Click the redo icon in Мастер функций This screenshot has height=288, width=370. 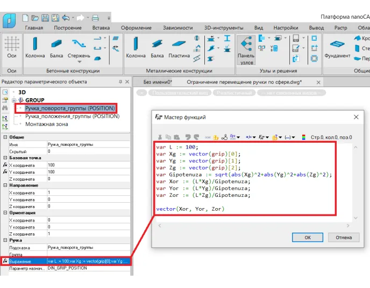click(196, 137)
